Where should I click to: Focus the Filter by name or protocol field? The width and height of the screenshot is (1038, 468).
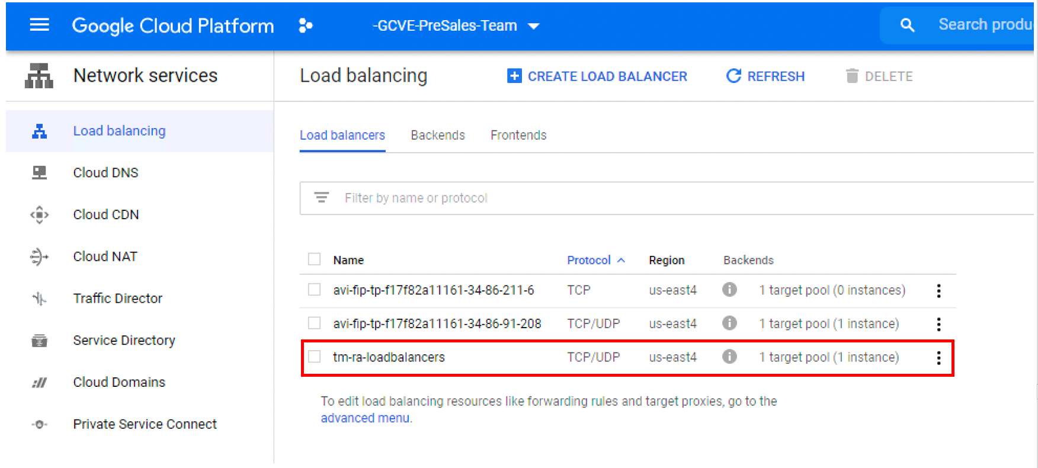tap(667, 198)
